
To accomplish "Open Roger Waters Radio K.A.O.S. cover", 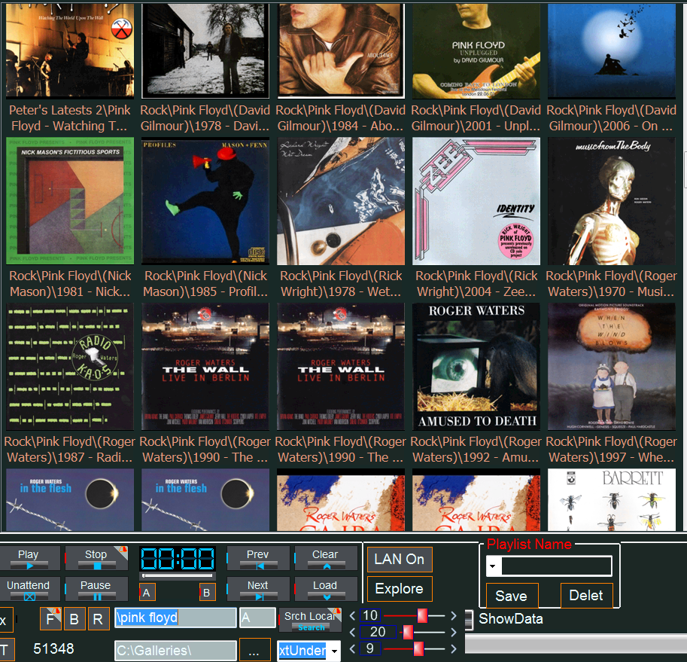I will [70, 367].
